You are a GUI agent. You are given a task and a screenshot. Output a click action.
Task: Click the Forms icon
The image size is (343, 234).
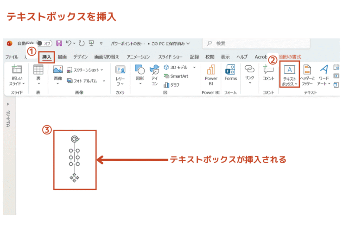point(230,70)
